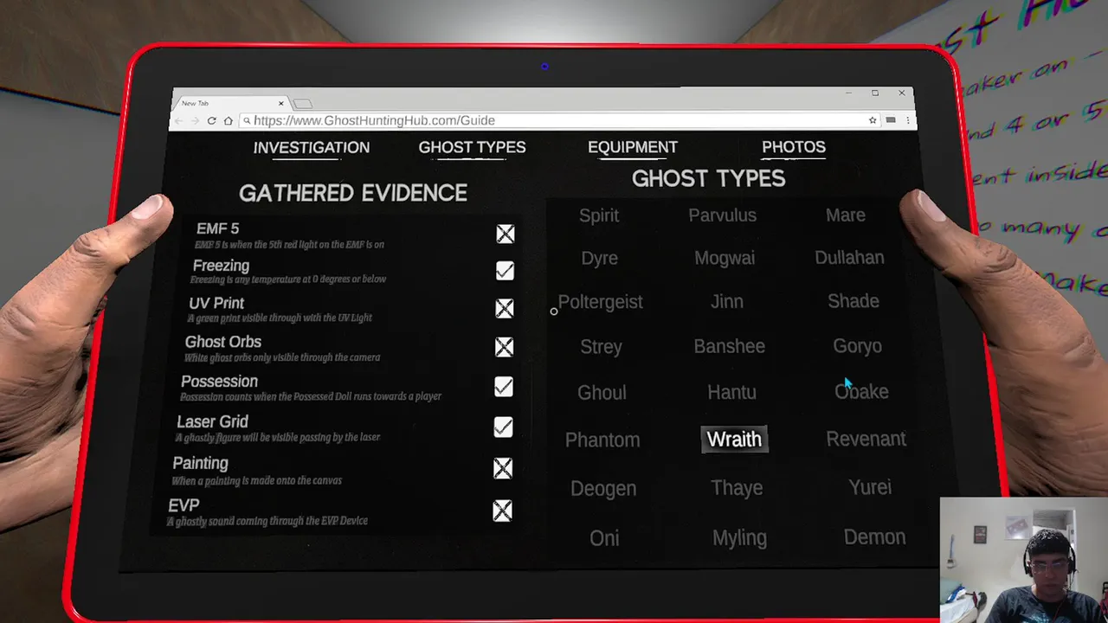Click the 'GATHERED EVIDENCE' heading
Image resolution: width=1108 pixels, height=623 pixels.
[353, 193]
